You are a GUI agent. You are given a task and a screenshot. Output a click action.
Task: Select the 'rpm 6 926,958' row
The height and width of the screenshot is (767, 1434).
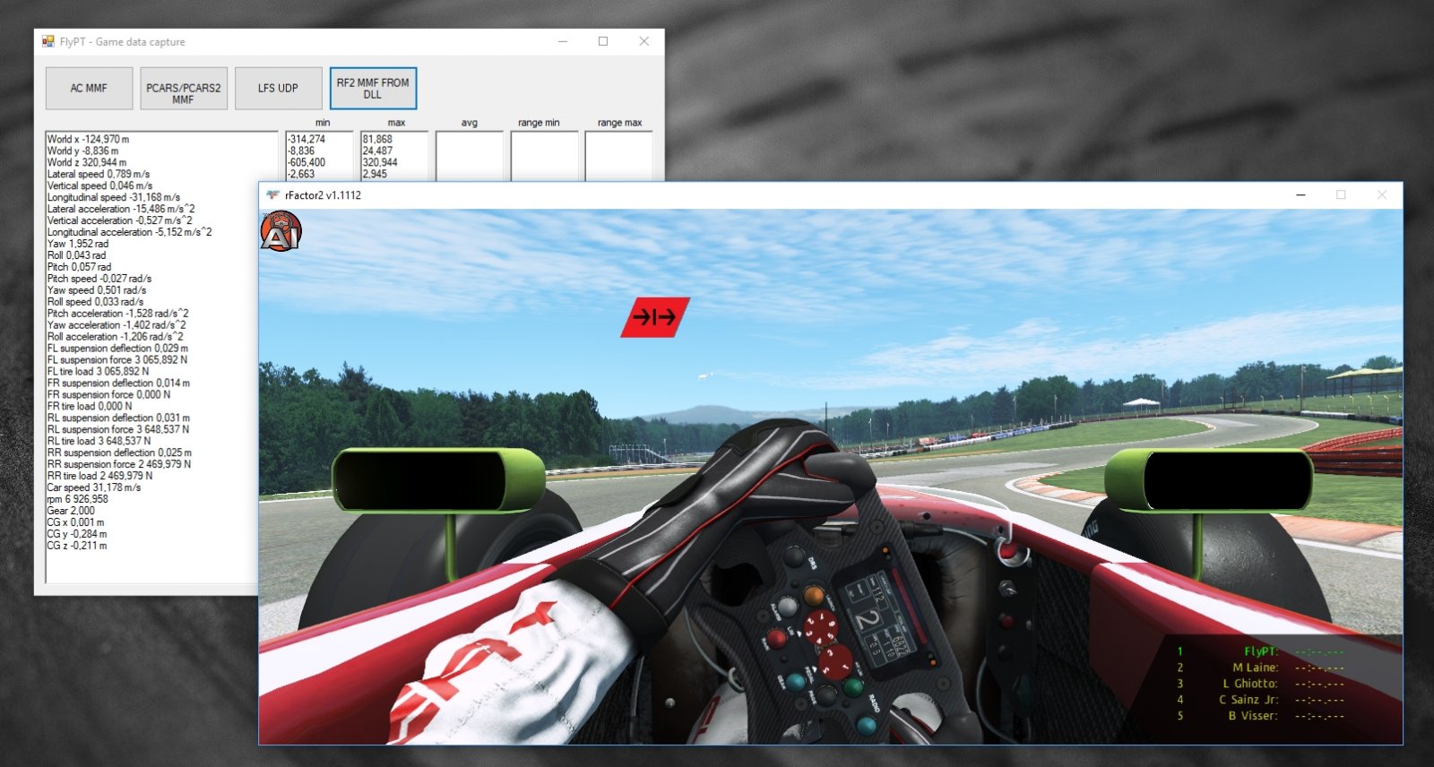coord(77,500)
